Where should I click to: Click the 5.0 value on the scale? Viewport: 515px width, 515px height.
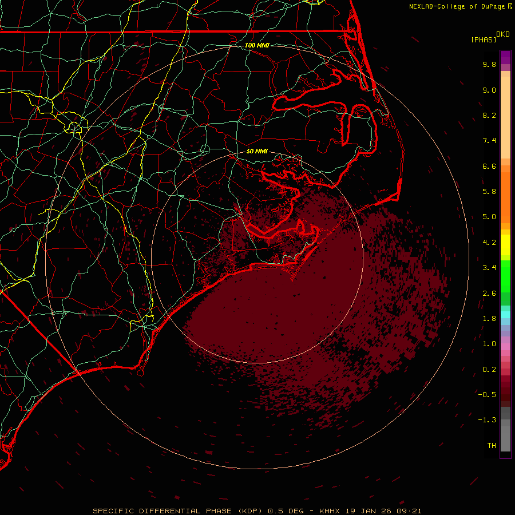click(489, 217)
